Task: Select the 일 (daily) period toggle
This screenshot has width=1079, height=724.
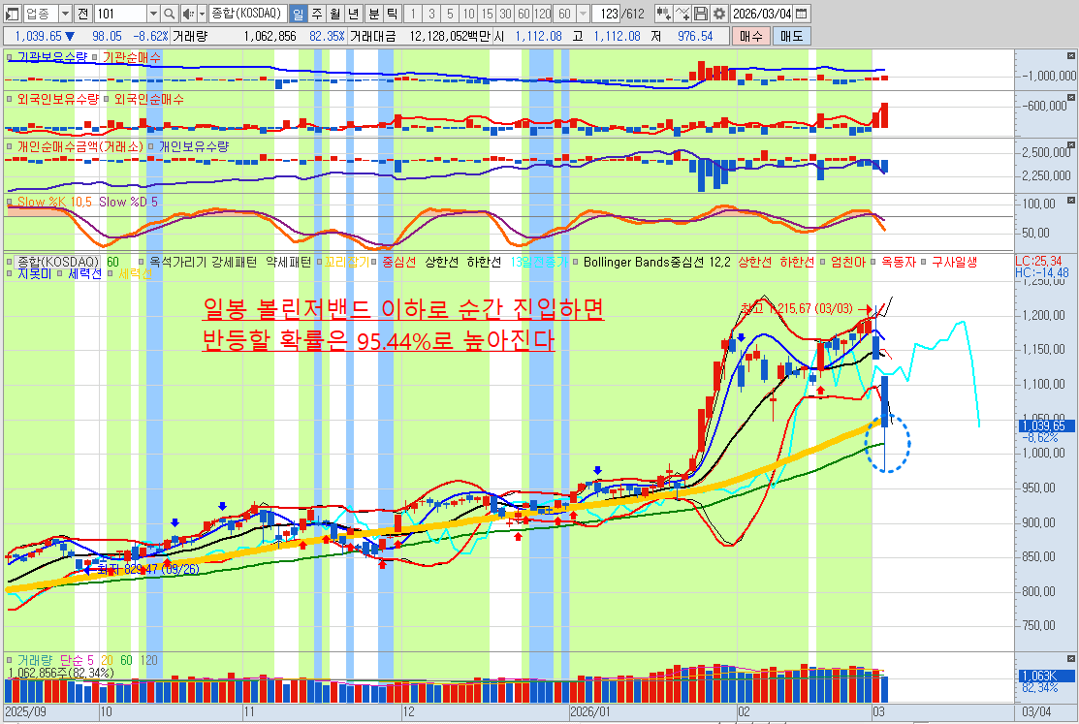Action: point(299,14)
